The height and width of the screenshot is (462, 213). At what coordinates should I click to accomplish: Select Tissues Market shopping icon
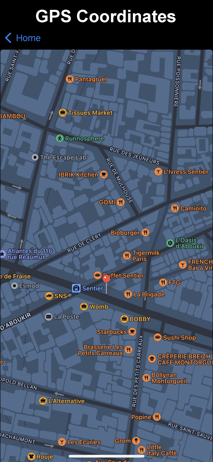point(63,113)
